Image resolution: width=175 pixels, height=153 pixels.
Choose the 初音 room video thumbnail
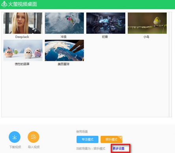(106, 23)
